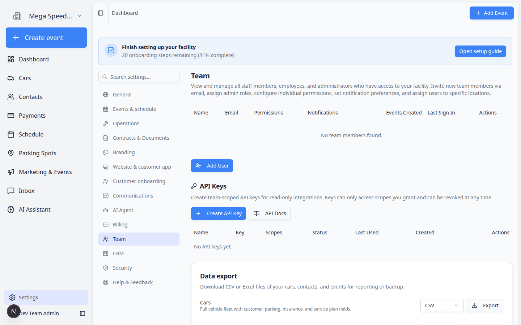The image size is (521, 325).
Task: Click the Status column header in API Keys
Action: click(320, 233)
